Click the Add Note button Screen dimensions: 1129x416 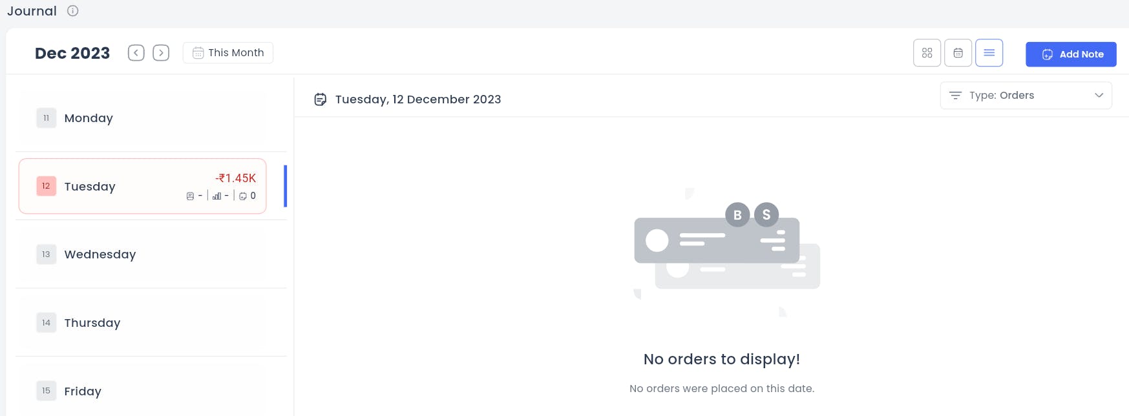tap(1071, 54)
